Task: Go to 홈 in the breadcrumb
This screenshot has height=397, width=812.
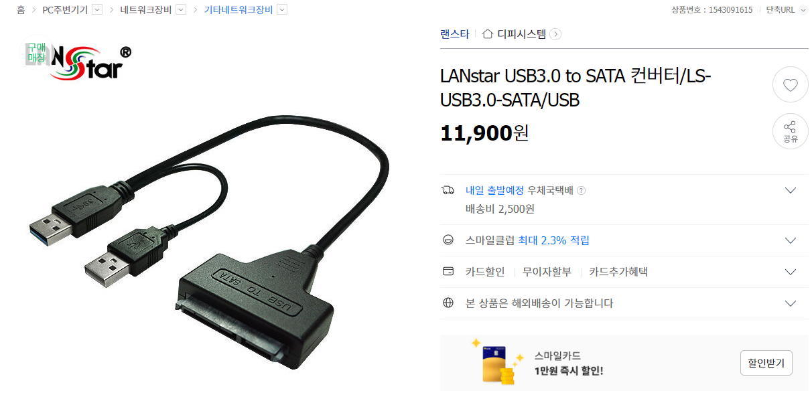Action: pyautogui.click(x=21, y=9)
